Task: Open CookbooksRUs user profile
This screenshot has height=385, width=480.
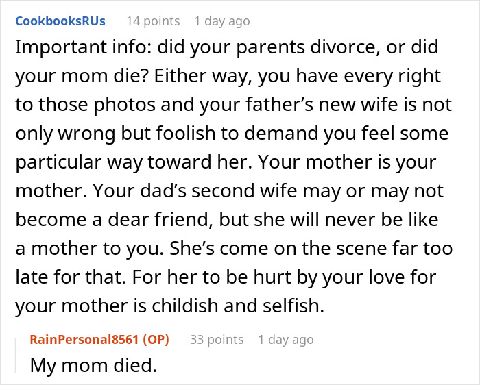Action: click(x=60, y=21)
